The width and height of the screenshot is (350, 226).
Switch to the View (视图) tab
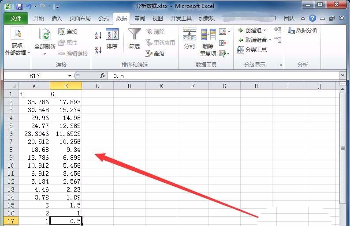[x=157, y=19]
